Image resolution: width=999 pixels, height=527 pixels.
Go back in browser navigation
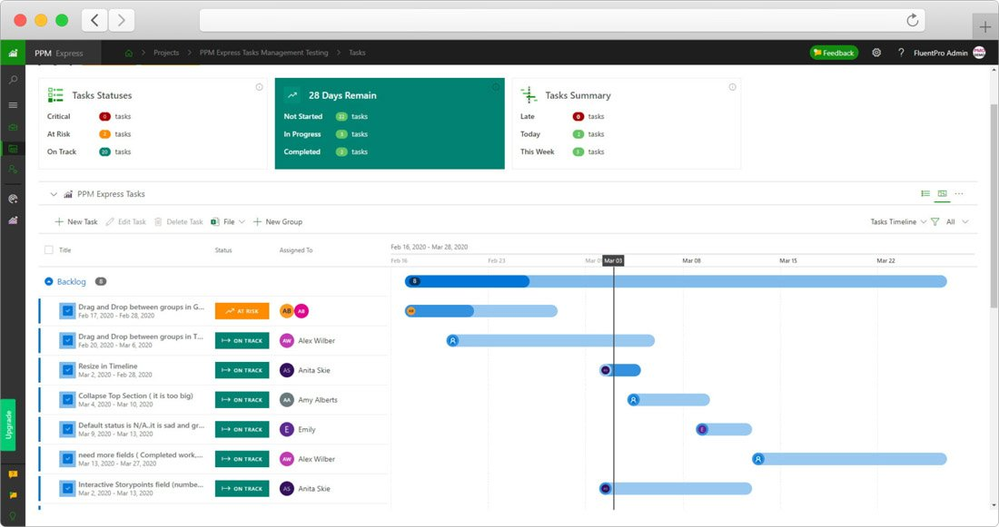[x=94, y=20]
